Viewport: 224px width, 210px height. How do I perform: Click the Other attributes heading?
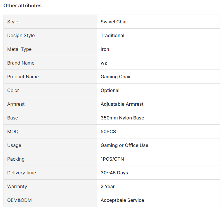coord(22,6)
